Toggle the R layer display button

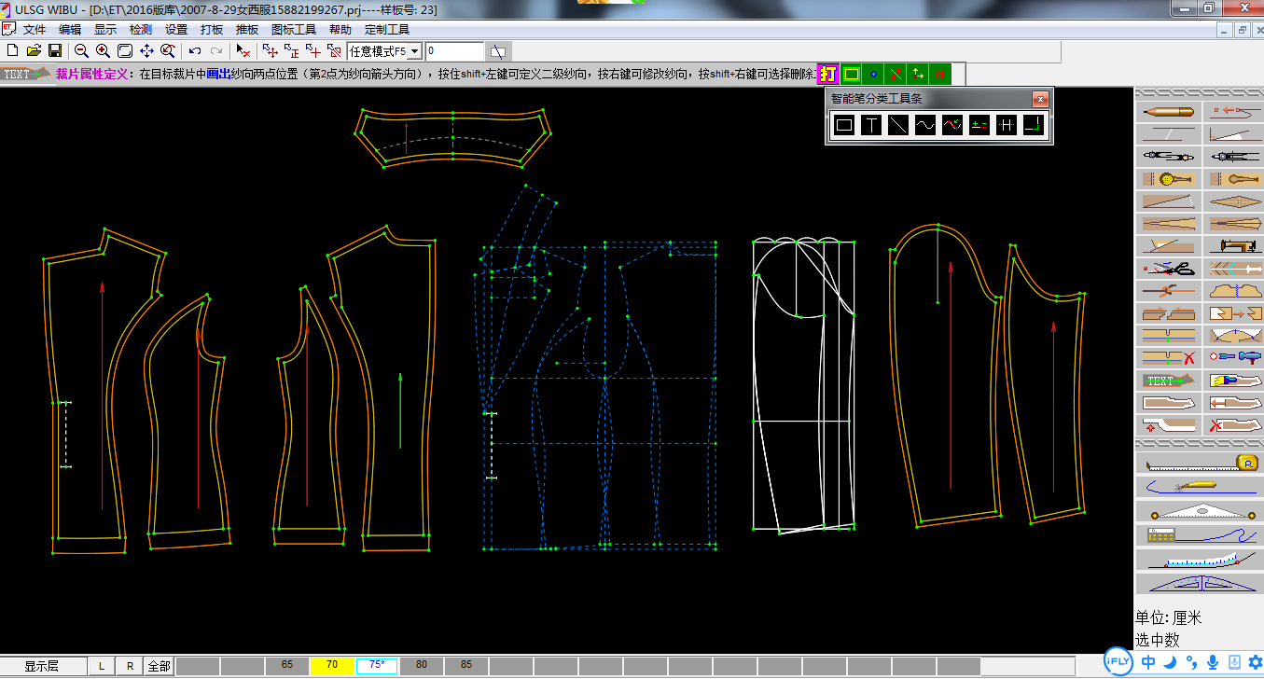pos(131,666)
